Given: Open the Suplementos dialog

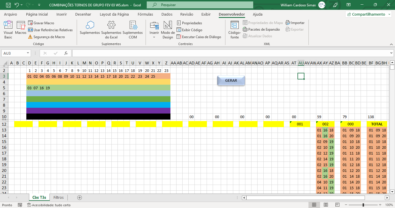Looking at the screenshot, I should click(x=90, y=28).
